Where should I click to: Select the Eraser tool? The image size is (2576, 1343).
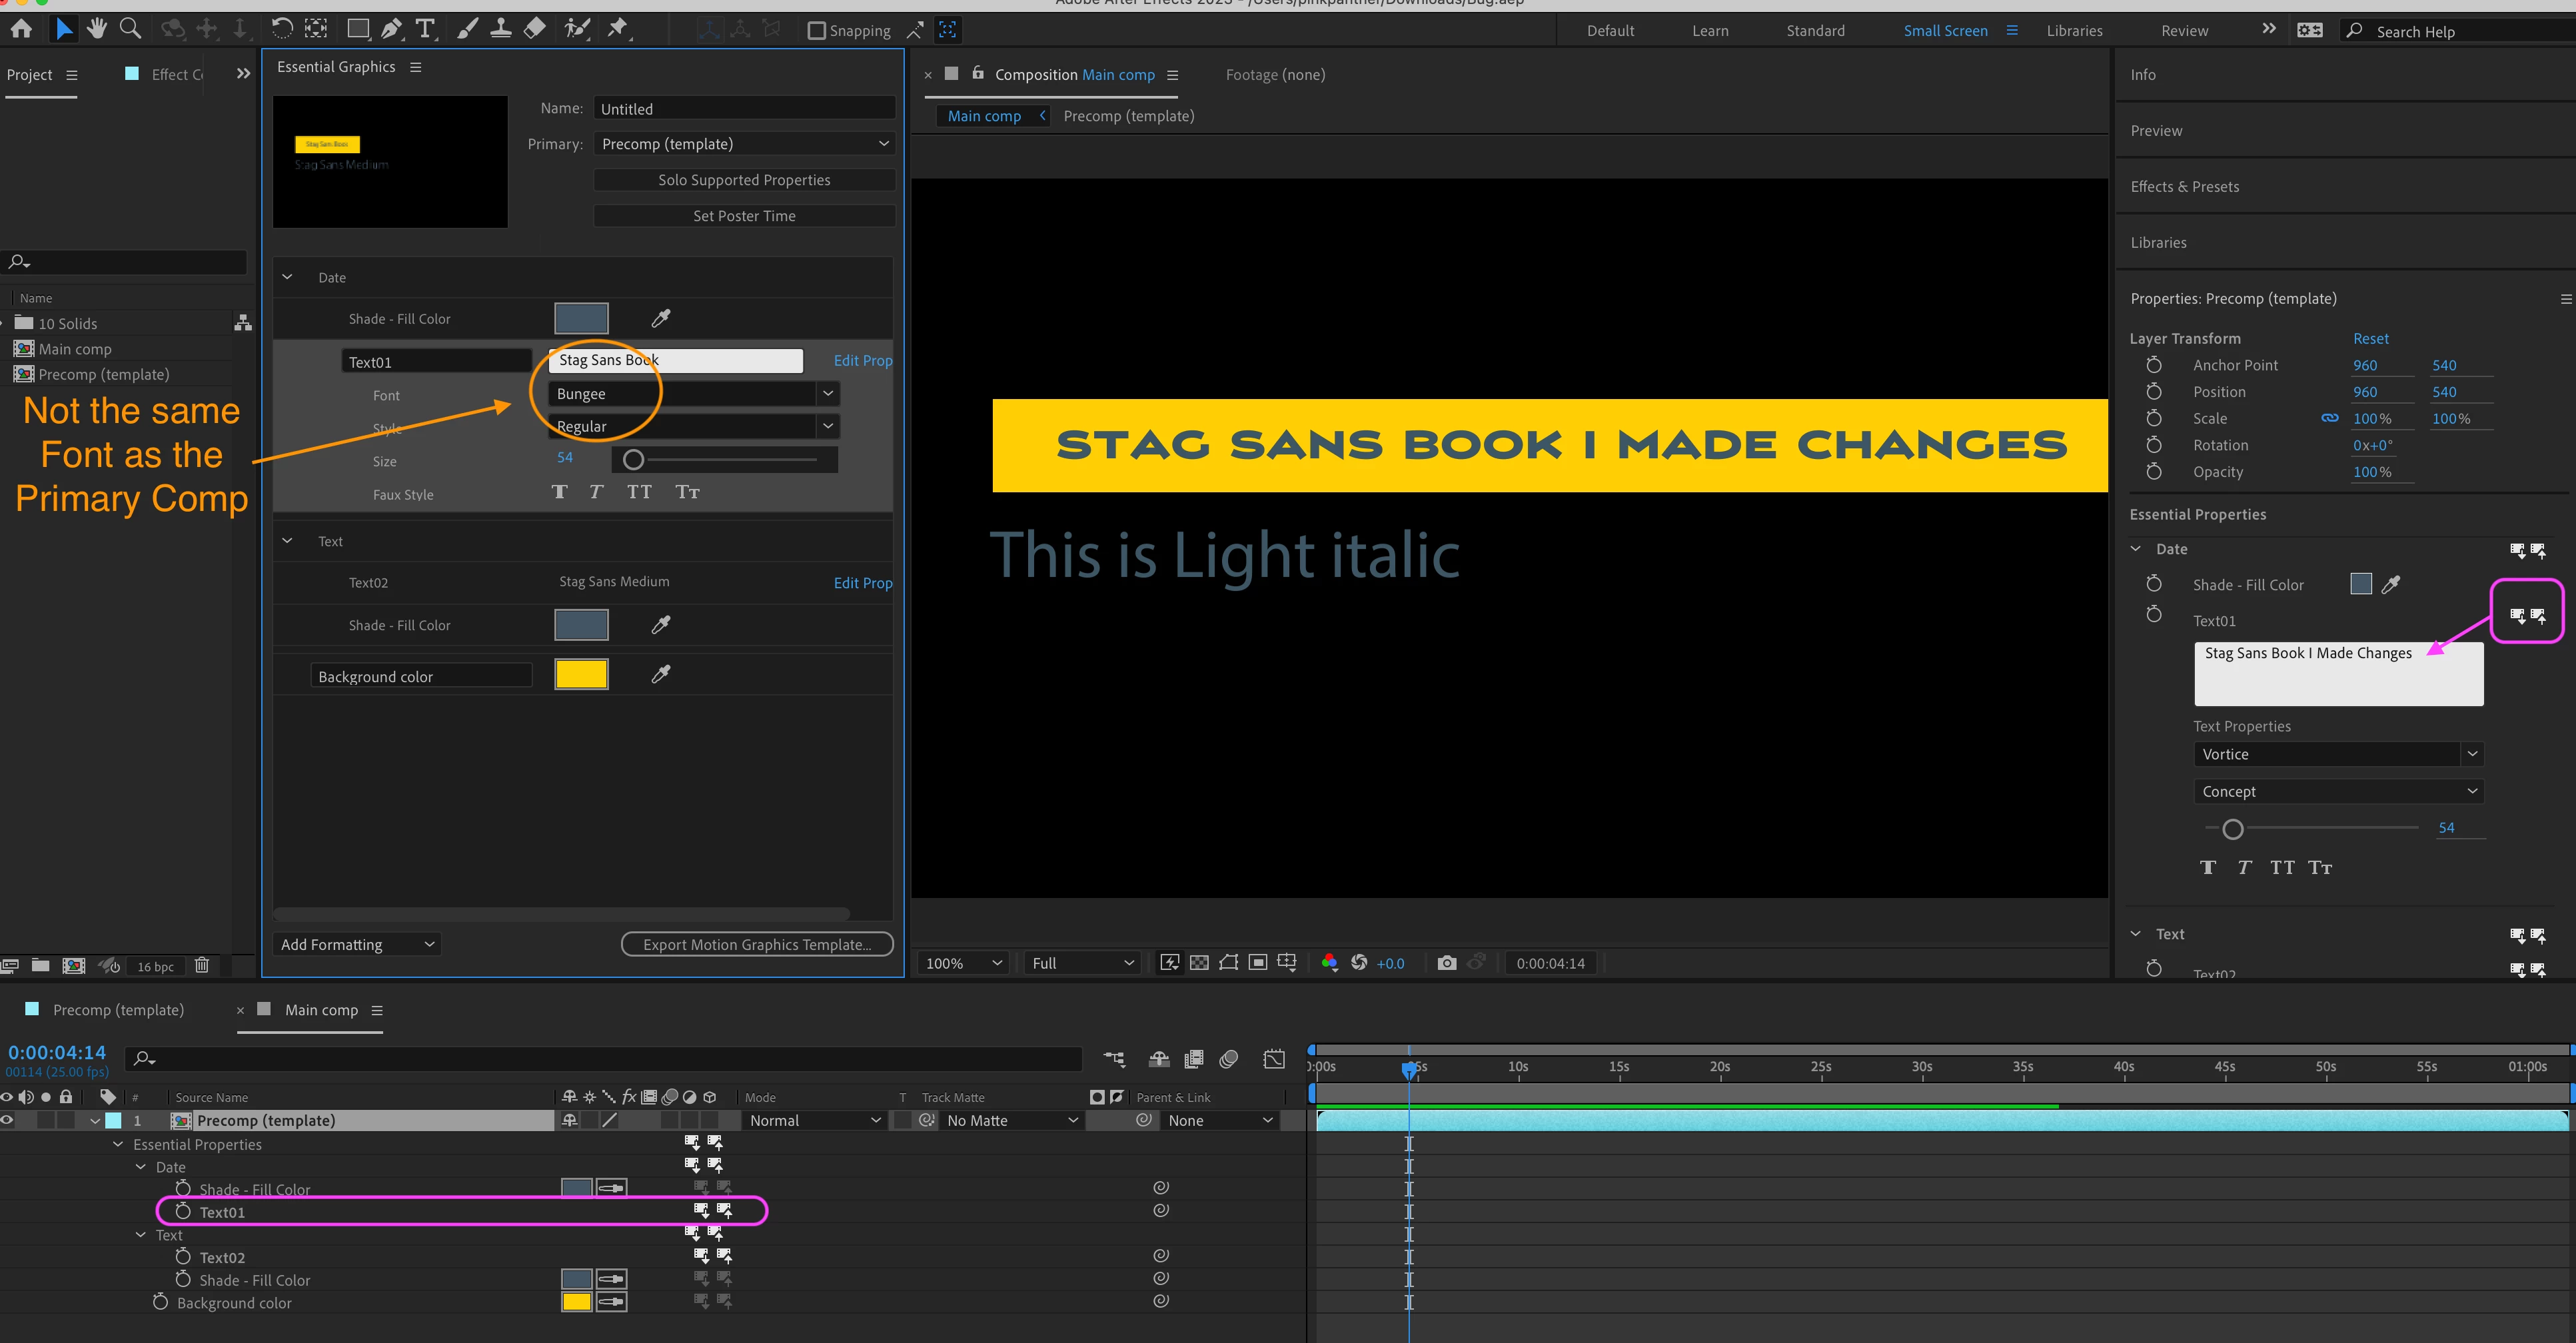click(535, 29)
